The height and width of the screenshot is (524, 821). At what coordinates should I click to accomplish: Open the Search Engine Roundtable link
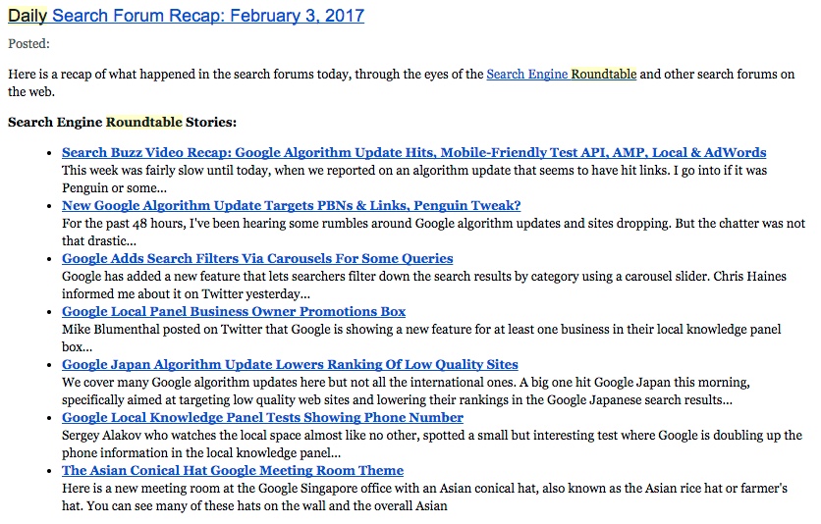562,75
